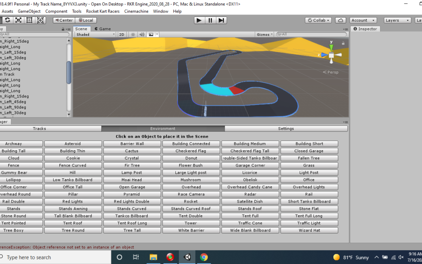The width and height of the screenshot is (422, 264).
Task: Open the Component menu
Action: [56, 11]
